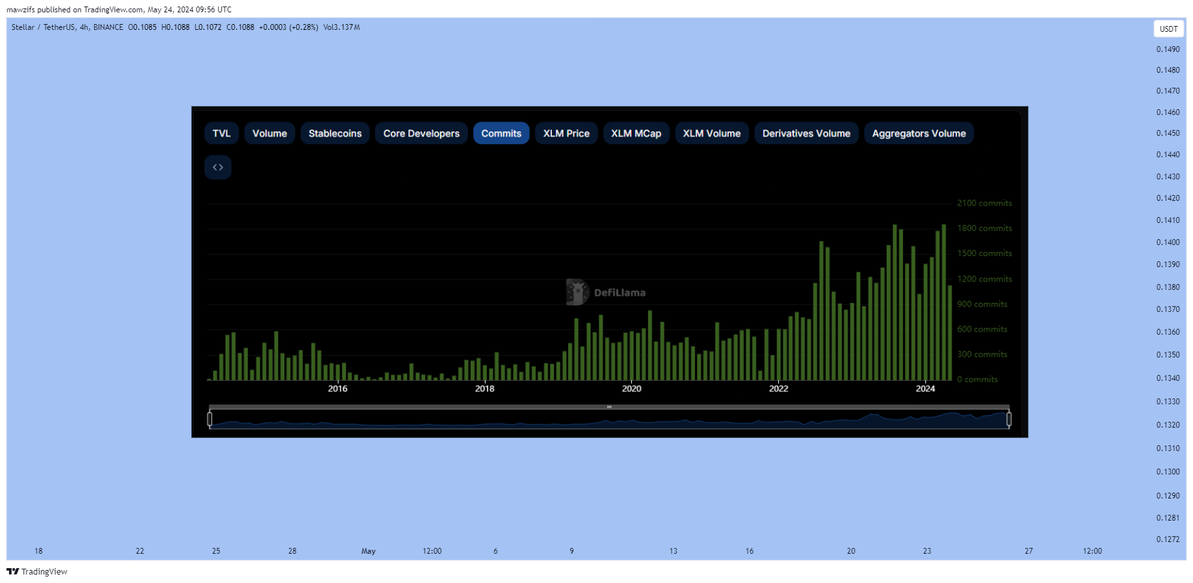
Task: Grab the left range slider handle
Action: [209, 419]
